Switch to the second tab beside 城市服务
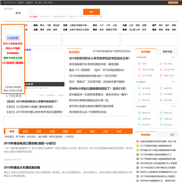The height and width of the screenshot is (182, 182). (x=167, y=52)
